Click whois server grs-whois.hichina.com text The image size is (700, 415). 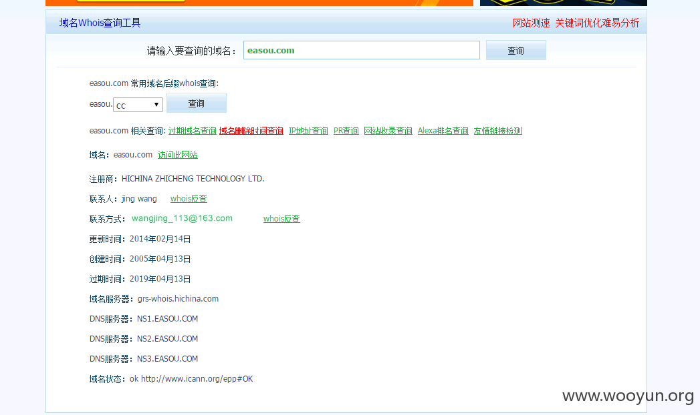178,299
